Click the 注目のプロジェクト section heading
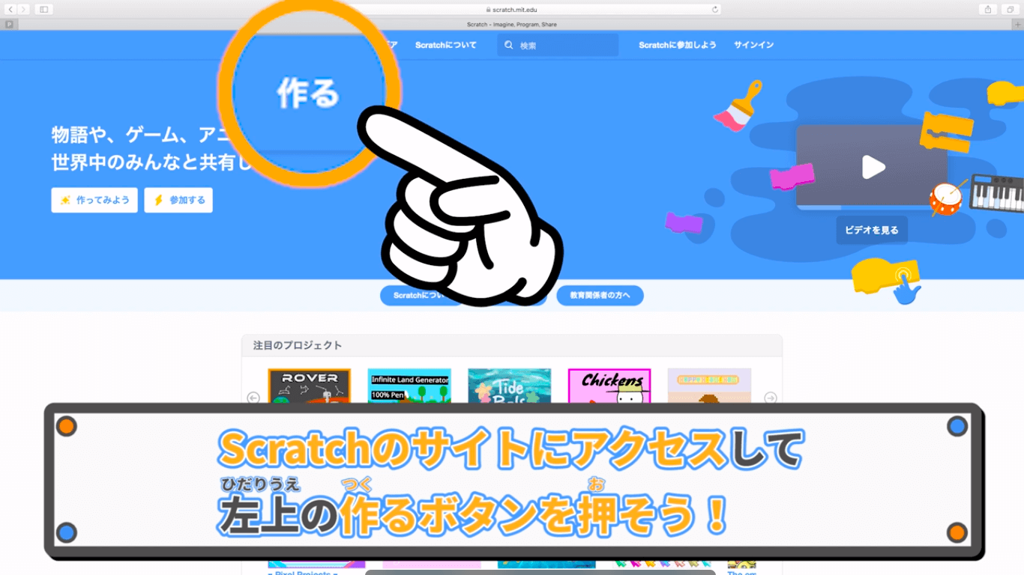This screenshot has width=1024, height=575. point(298,345)
